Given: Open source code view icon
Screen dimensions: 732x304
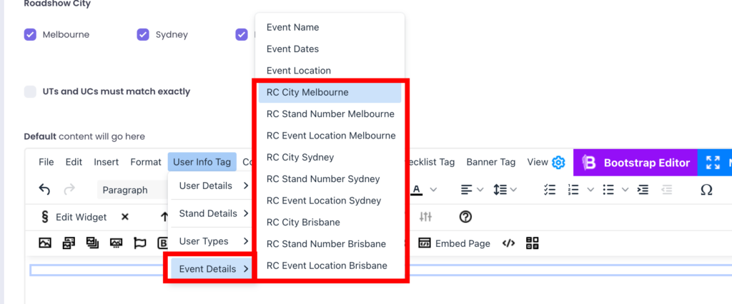Looking at the screenshot, I should pyautogui.click(x=508, y=243).
